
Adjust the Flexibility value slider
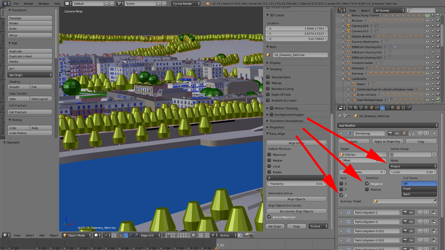296,184
